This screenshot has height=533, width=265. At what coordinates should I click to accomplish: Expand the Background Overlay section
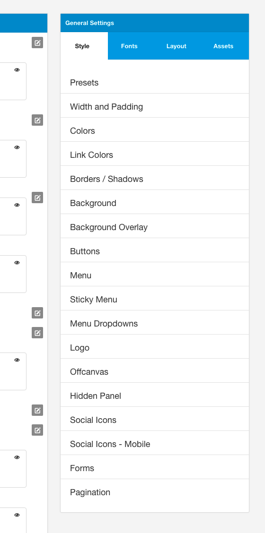(x=155, y=227)
